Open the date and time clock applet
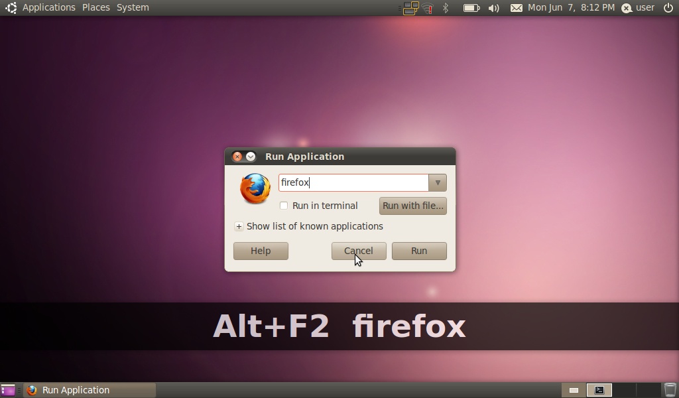This screenshot has width=679, height=398. 571,7
